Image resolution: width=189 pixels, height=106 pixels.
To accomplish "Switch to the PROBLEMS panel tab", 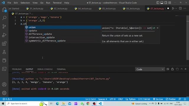I will [17, 69].
